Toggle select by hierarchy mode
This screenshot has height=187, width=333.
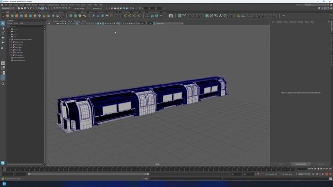[40, 8]
